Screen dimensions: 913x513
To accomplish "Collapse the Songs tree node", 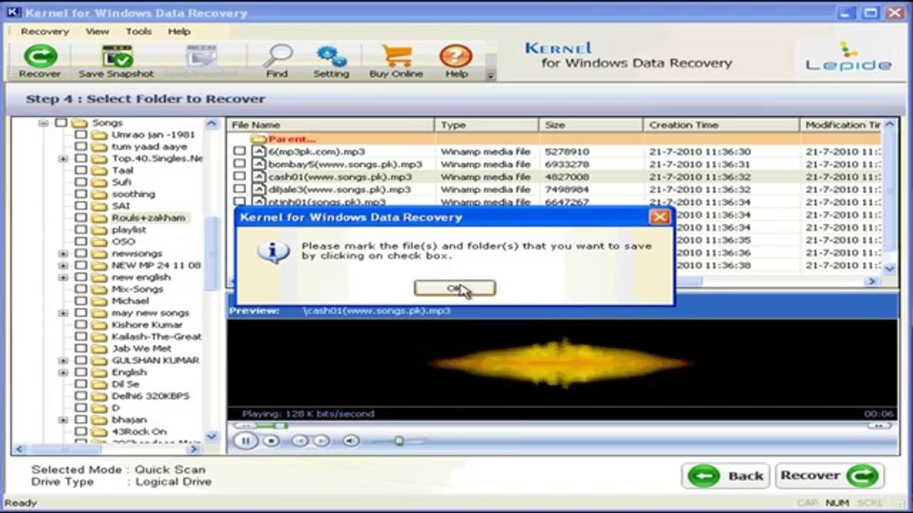I will coord(43,123).
